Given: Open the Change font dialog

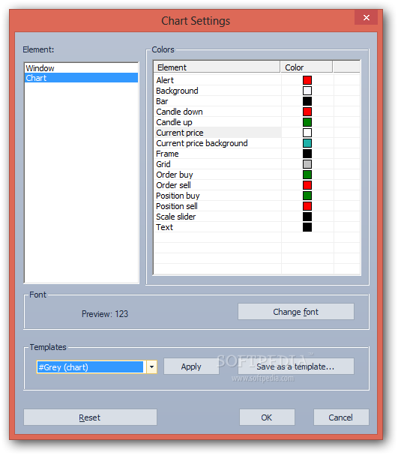Looking at the screenshot, I should point(295,312).
